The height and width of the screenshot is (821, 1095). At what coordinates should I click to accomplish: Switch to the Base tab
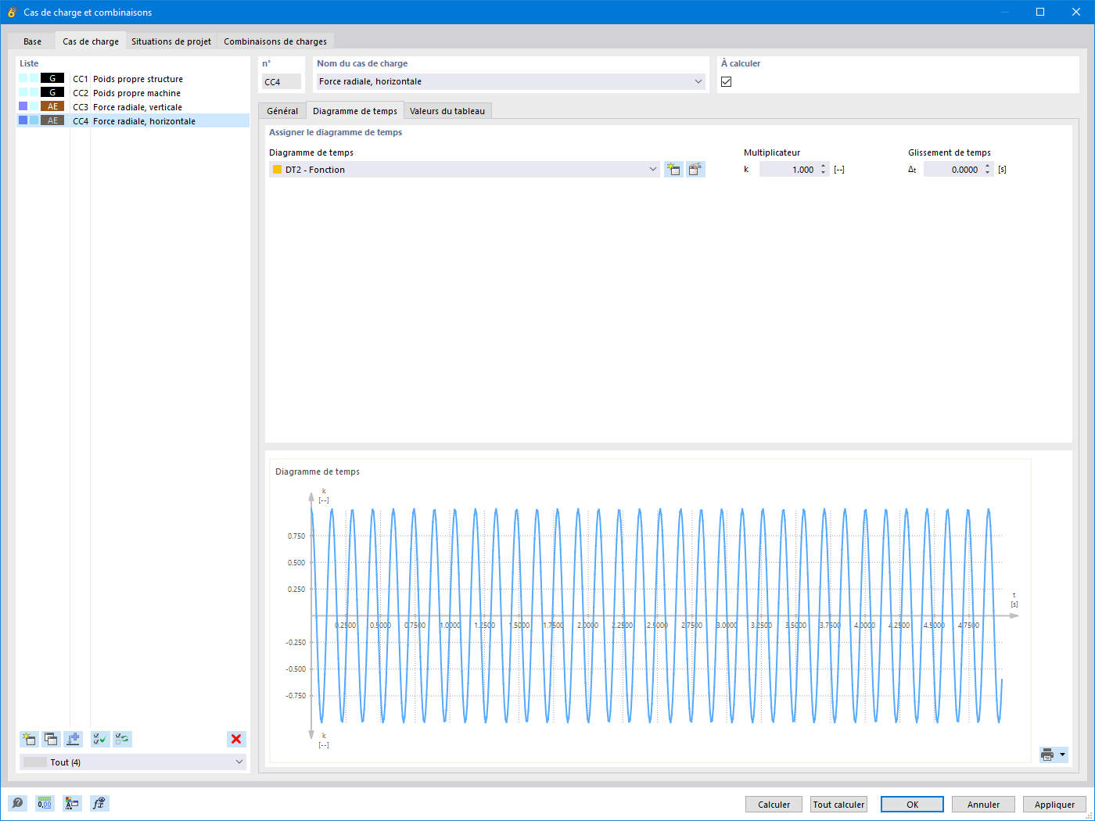[x=32, y=41]
